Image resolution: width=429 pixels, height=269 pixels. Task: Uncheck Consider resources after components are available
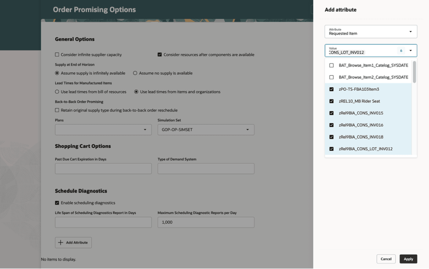(x=159, y=55)
